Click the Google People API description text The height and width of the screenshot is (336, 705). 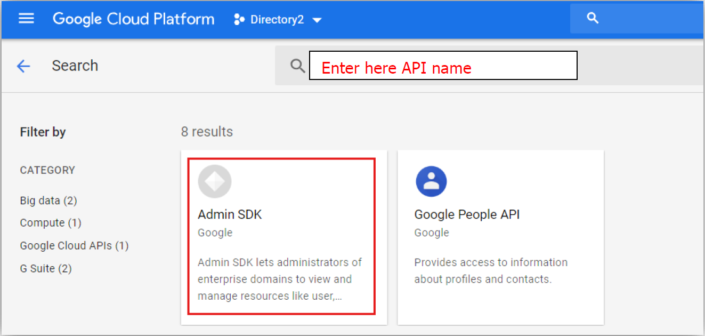pyautogui.click(x=491, y=270)
